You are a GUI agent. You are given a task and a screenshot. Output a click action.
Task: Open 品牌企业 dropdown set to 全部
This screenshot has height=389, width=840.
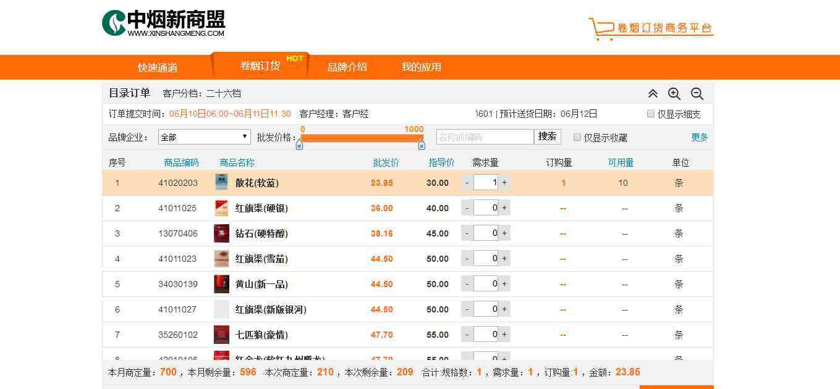(205, 137)
